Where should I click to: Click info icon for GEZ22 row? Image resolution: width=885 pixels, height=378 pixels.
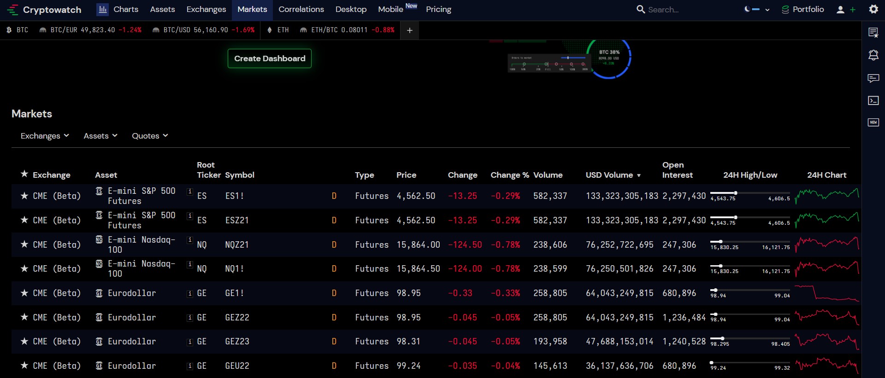[189, 318]
